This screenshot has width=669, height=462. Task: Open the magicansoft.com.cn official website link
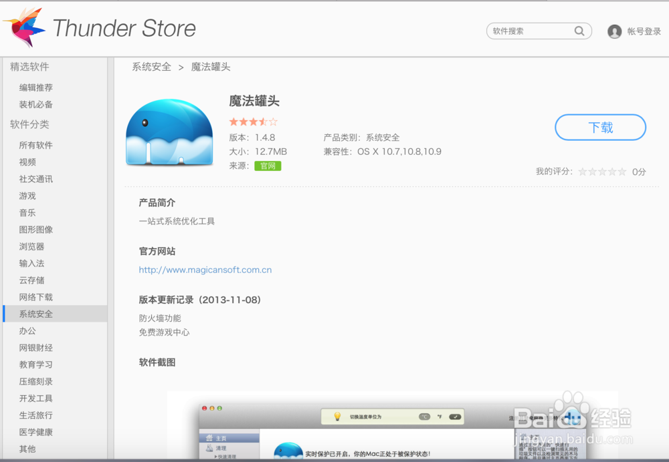coord(205,270)
